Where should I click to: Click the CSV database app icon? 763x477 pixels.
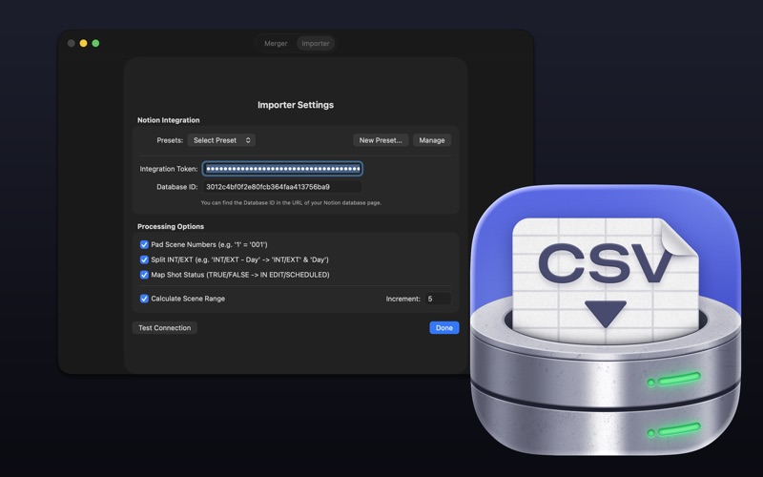click(606, 320)
